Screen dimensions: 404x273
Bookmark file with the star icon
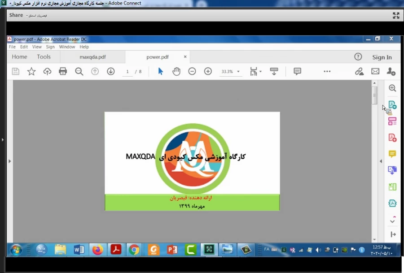tap(31, 71)
